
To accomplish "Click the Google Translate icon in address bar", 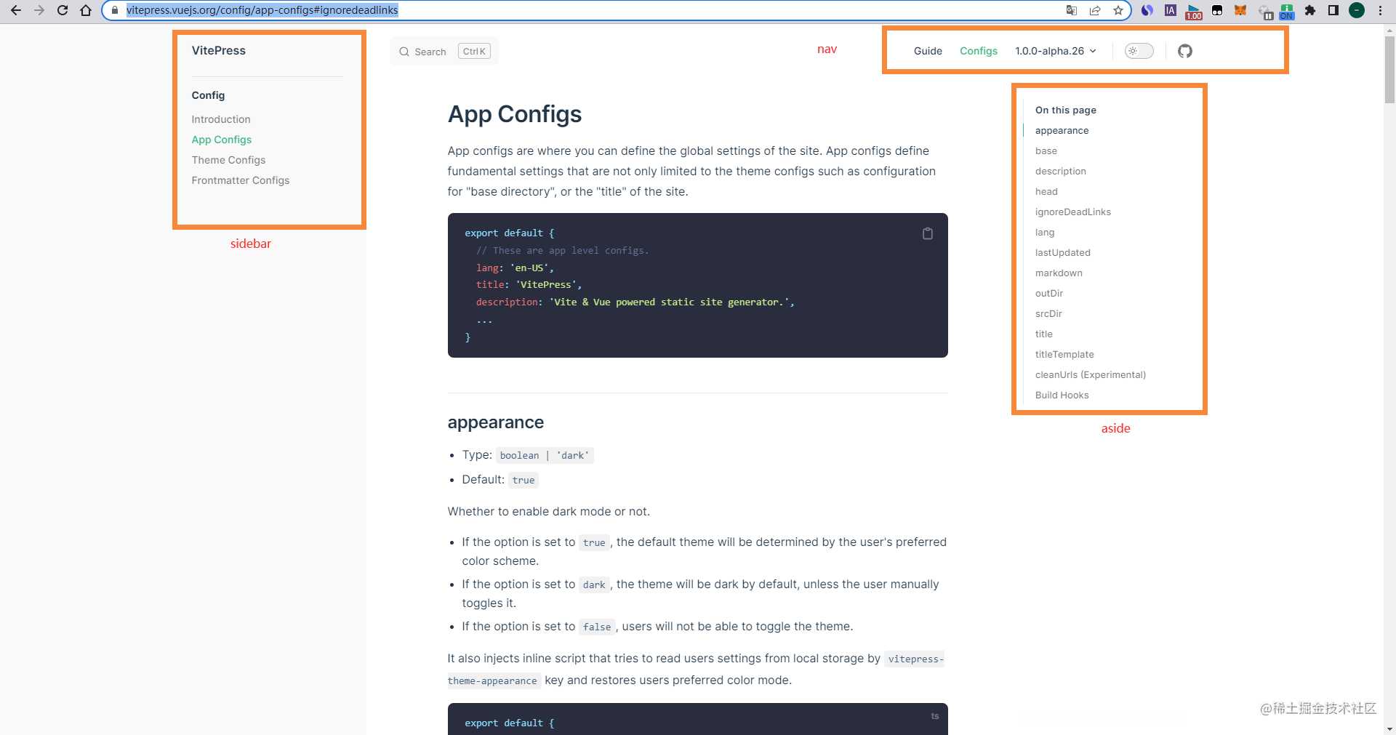I will (x=1071, y=10).
